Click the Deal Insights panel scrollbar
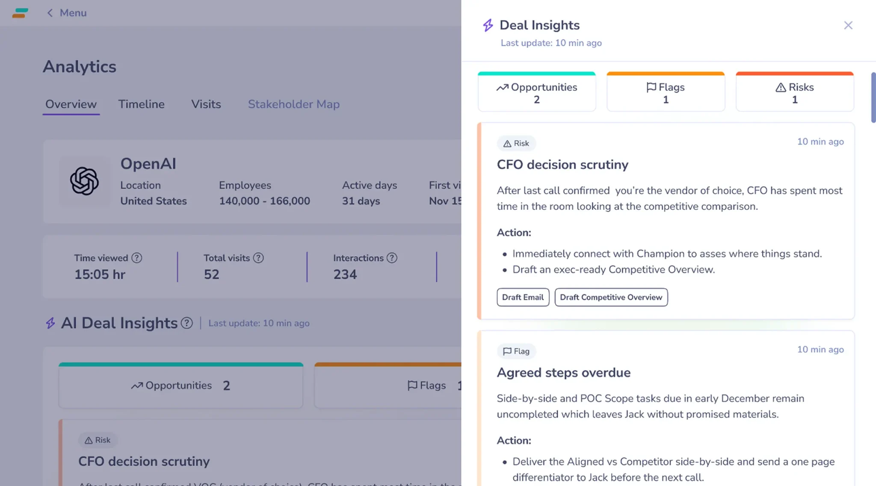 coord(873,97)
